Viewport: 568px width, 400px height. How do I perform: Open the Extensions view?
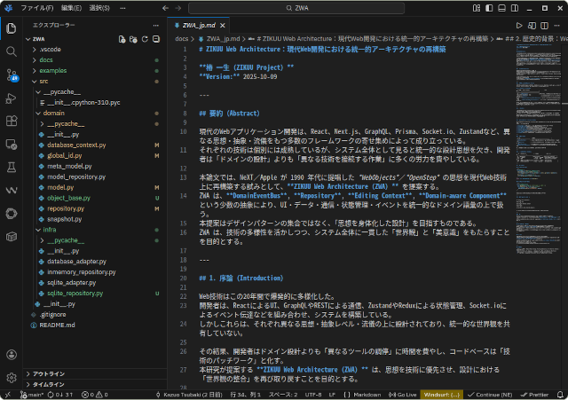click(12, 121)
